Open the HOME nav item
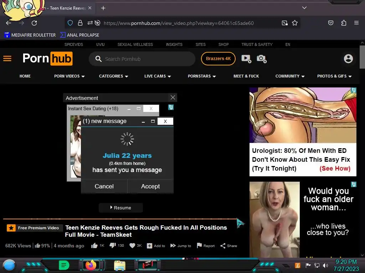Image resolution: width=365 pixels, height=273 pixels. tap(25, 76)
